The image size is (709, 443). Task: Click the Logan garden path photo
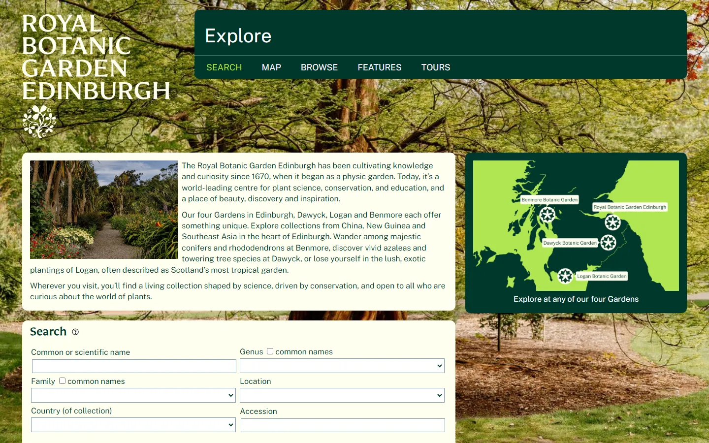coord(104,210)
